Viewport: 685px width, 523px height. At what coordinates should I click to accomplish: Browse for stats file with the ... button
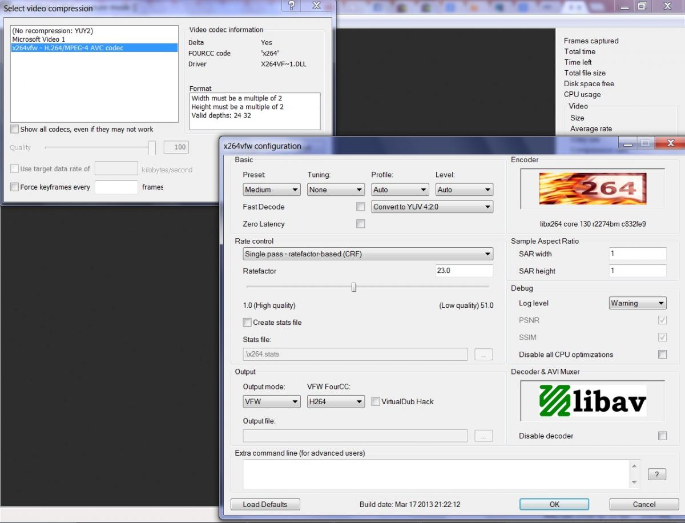tap(483, 355)
